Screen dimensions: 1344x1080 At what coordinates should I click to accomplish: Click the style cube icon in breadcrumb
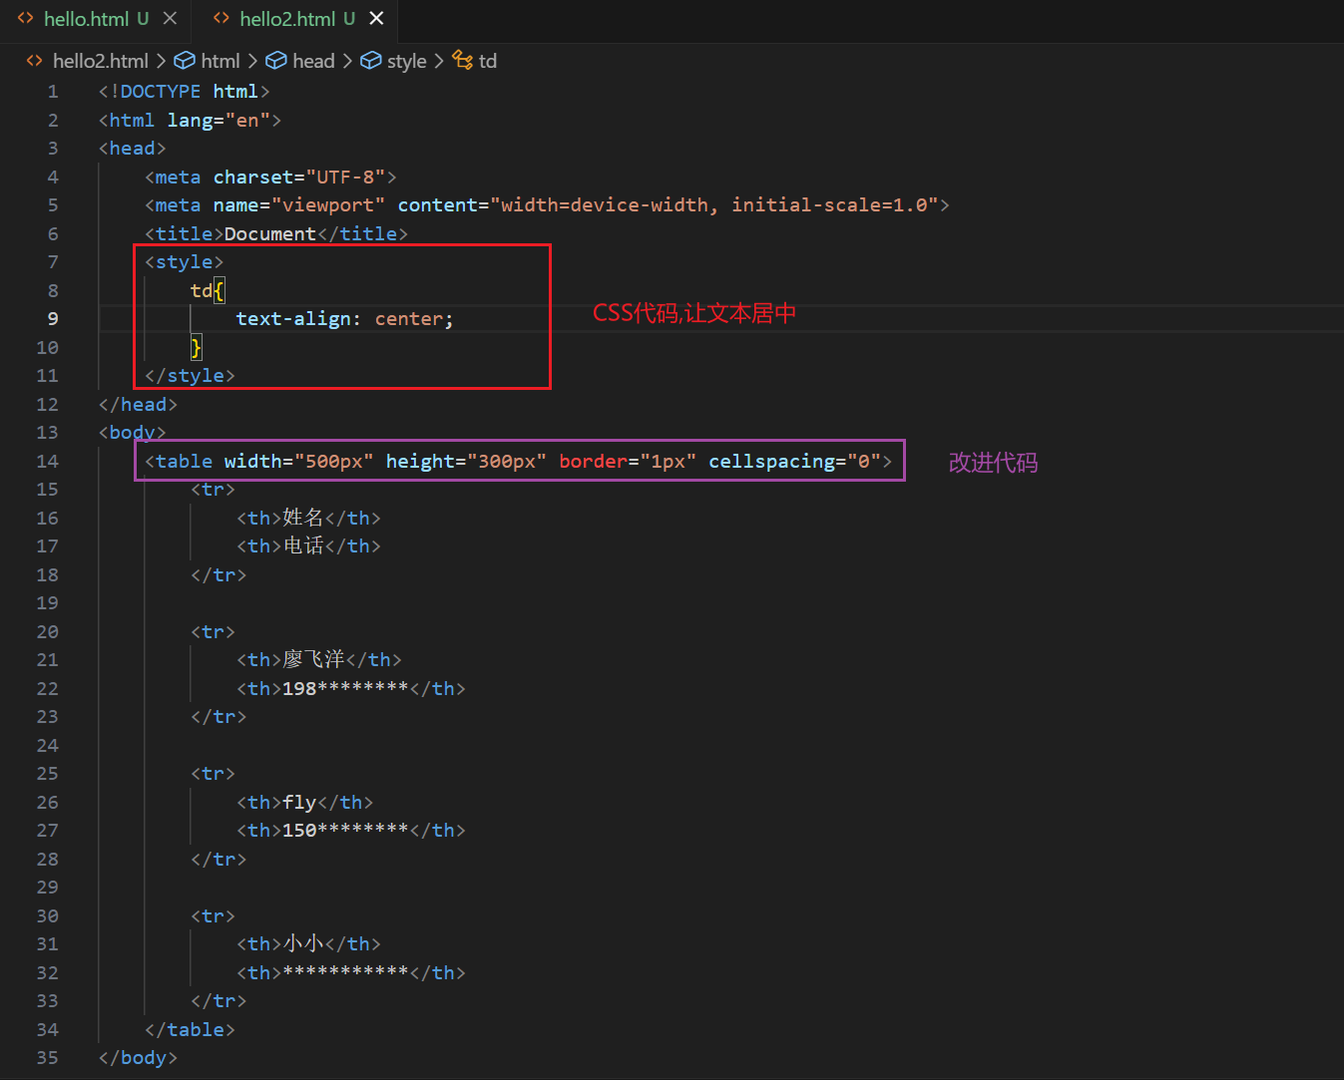[x=371, y=61]
